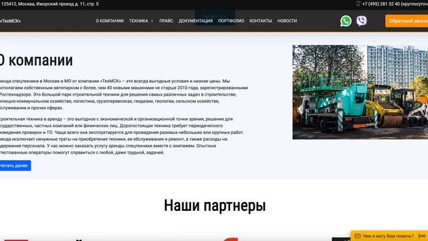Click the envelope icon in chat widget

point(358,236)
